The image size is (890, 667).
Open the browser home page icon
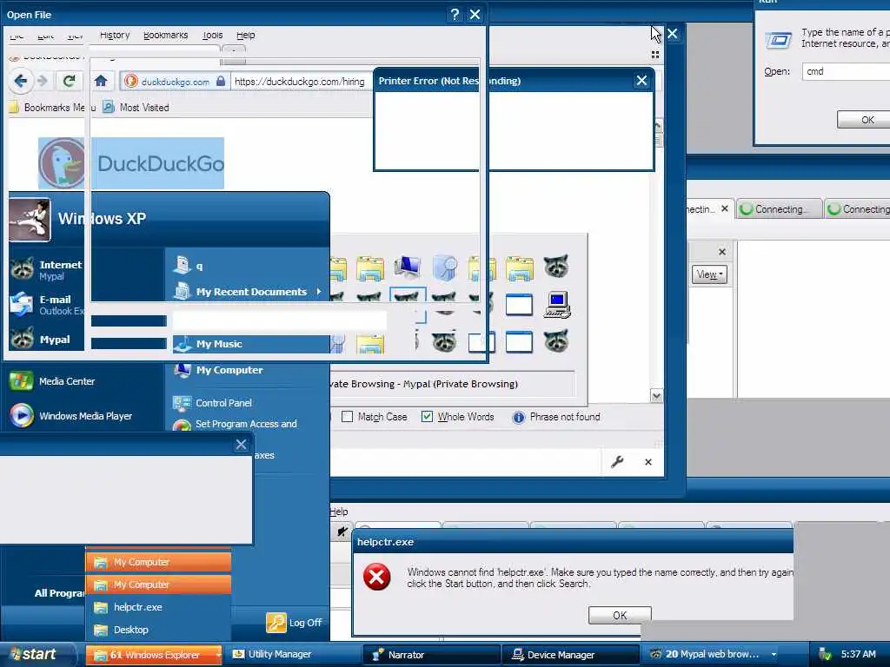click(101, 81)
